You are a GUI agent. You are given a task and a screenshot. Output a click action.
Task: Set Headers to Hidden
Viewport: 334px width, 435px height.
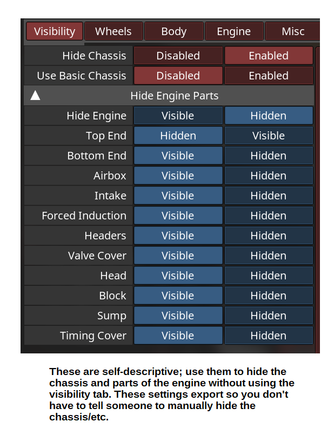tap(269, 236)
